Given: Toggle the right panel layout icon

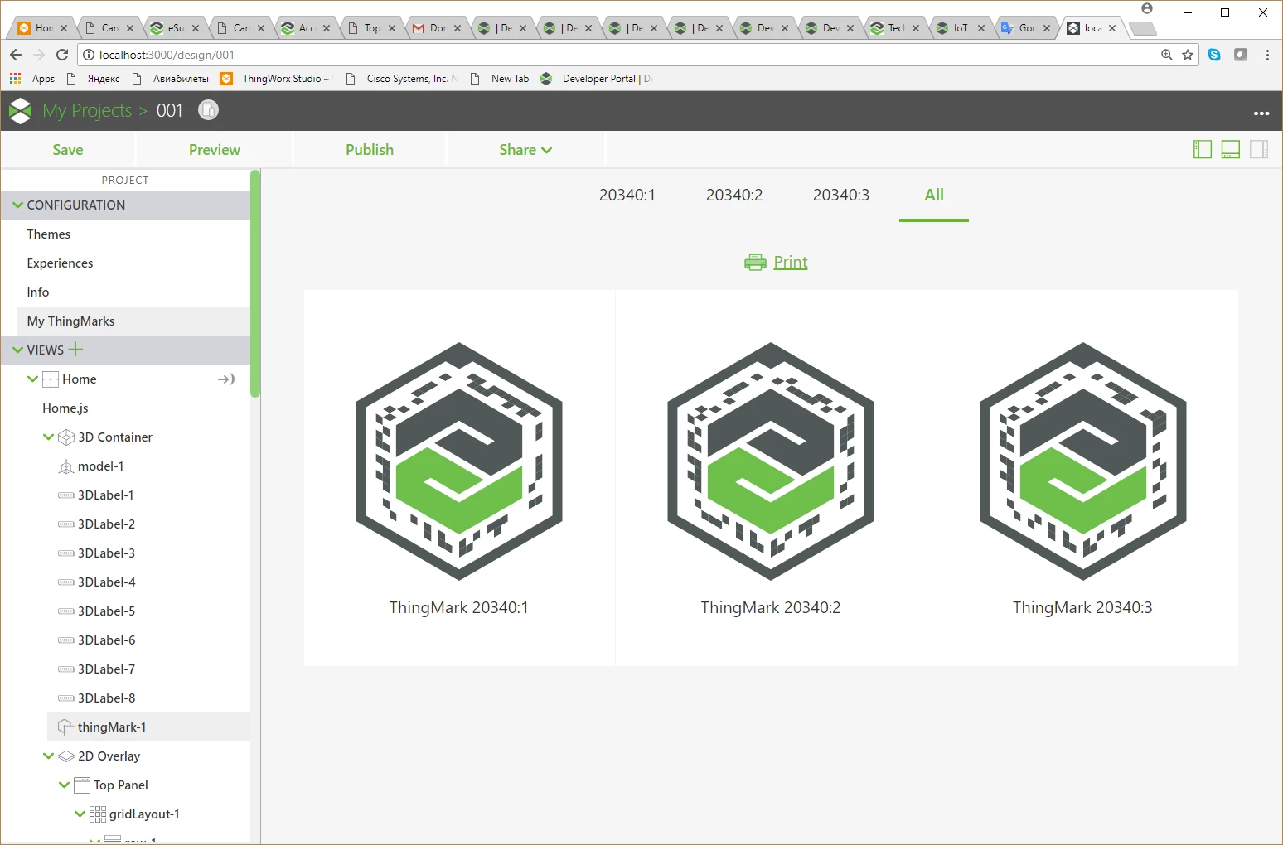Looking at the screenshot, I should [x=1259, y=149].
